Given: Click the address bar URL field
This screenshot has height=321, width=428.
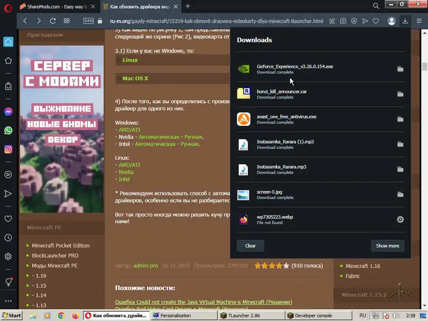Looking at the screenshot, I should click(x=217, y=21).
